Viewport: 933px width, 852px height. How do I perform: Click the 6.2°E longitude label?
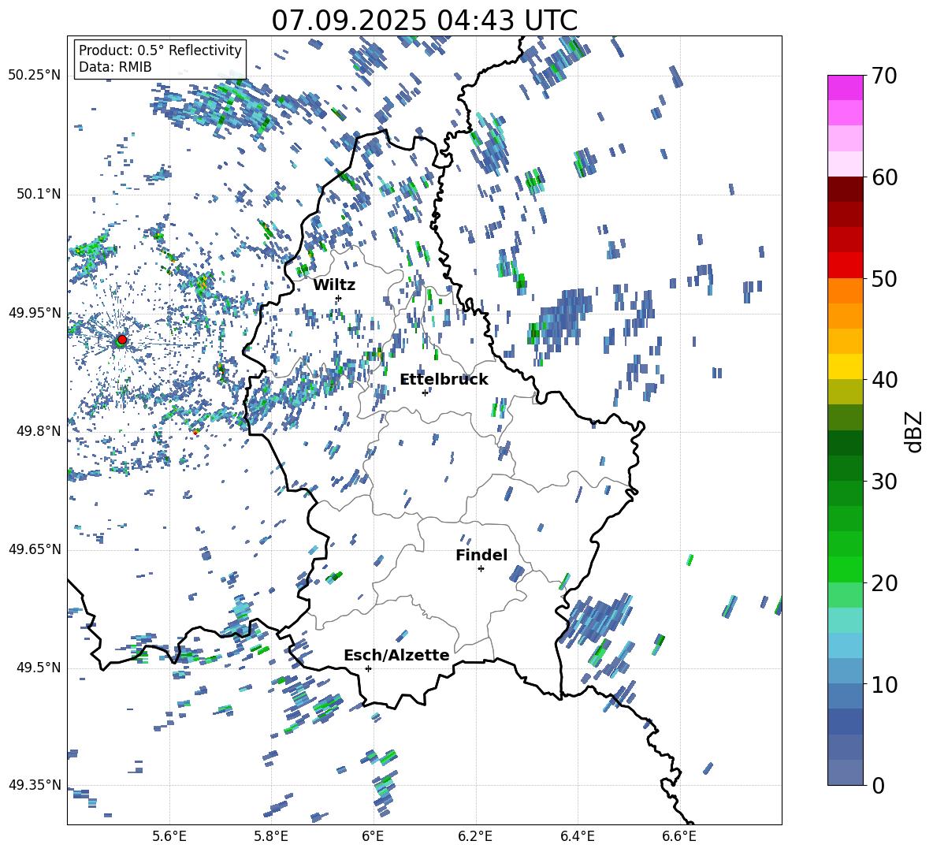tap(475, 836)
